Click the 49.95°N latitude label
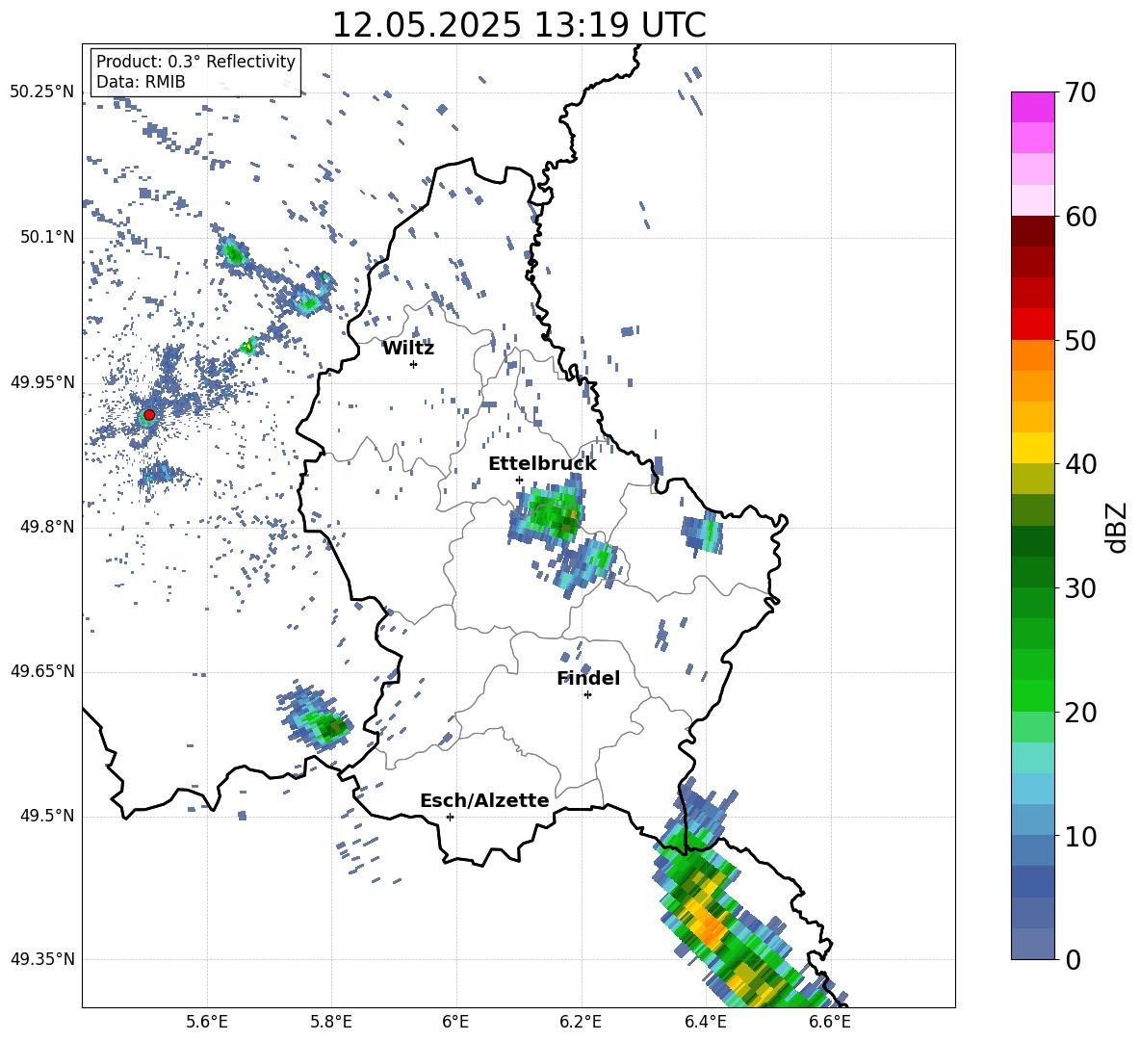 (42, 381)
